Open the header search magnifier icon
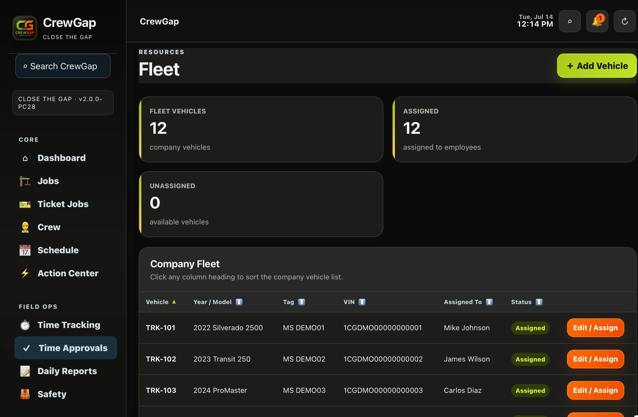 tap(570, 21)
